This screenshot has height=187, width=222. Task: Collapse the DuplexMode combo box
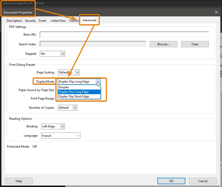79,82
